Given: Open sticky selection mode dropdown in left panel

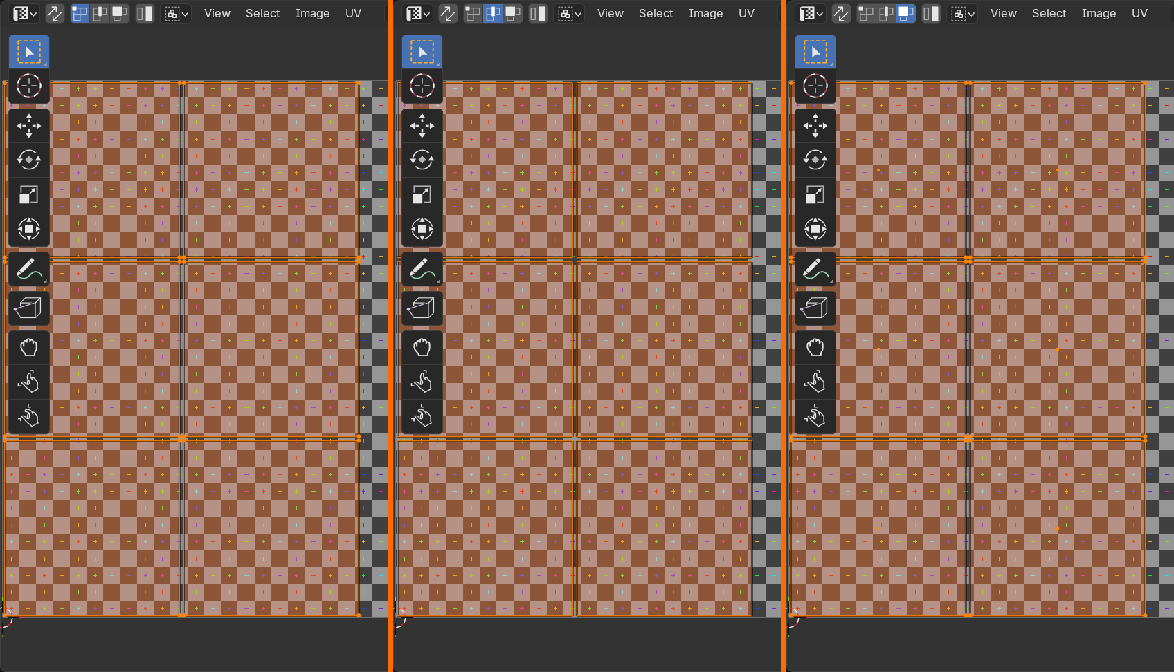Looking at the screenshot, I should (176, 13).
